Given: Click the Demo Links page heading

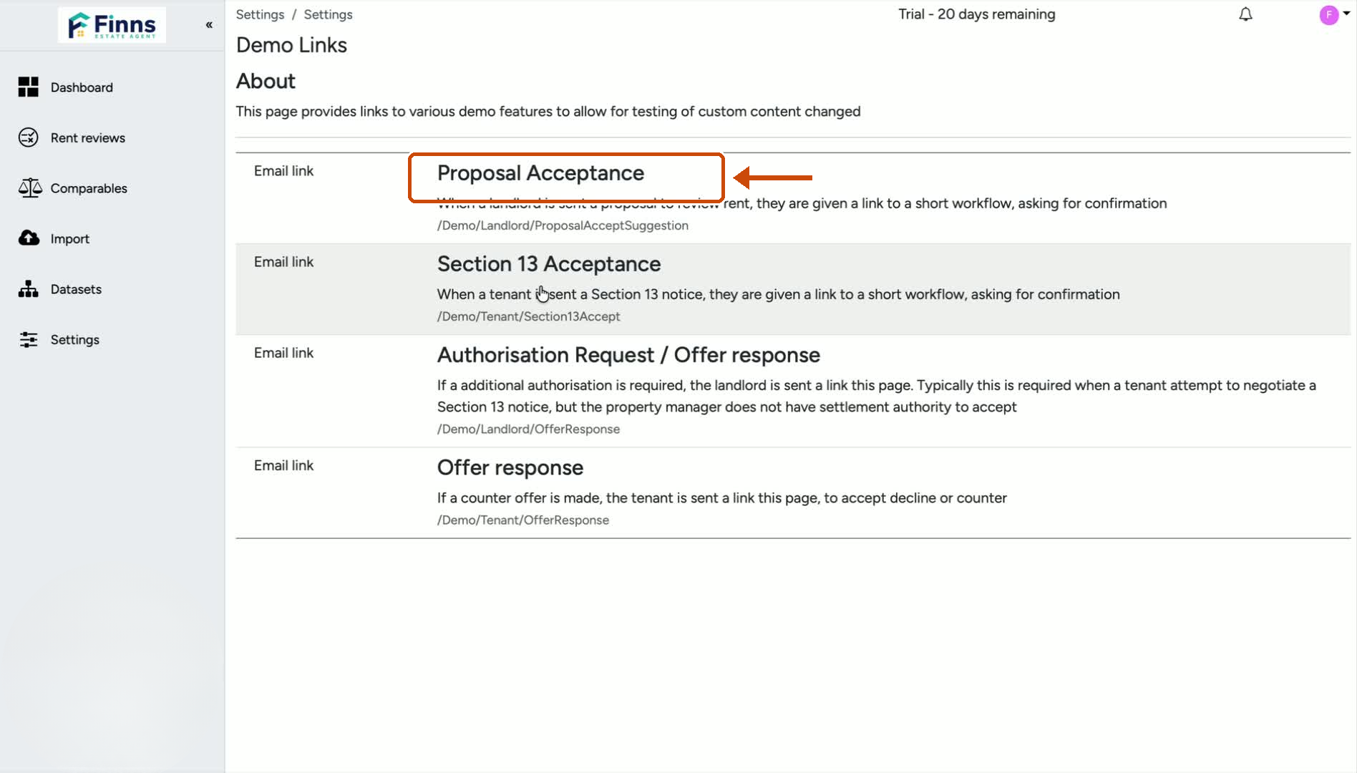Looking at the screenshot, I should (x=291, y=45).
